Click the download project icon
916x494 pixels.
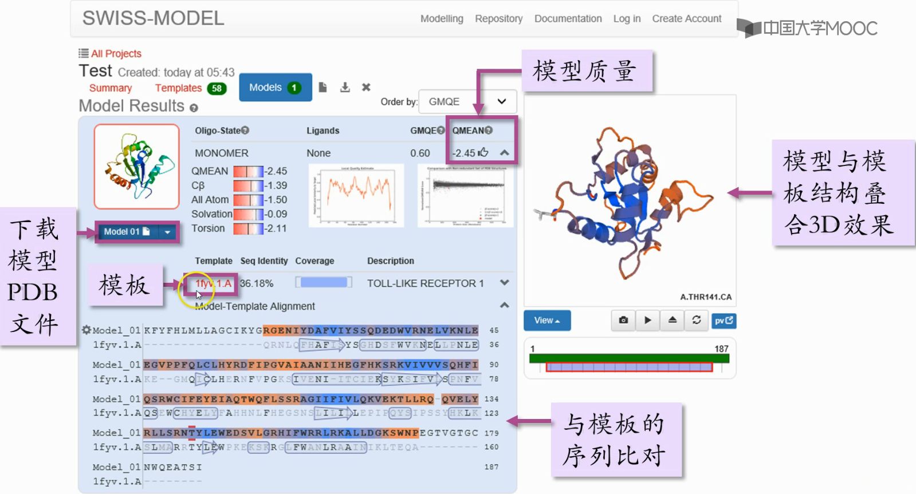click(x=345, y=88)
